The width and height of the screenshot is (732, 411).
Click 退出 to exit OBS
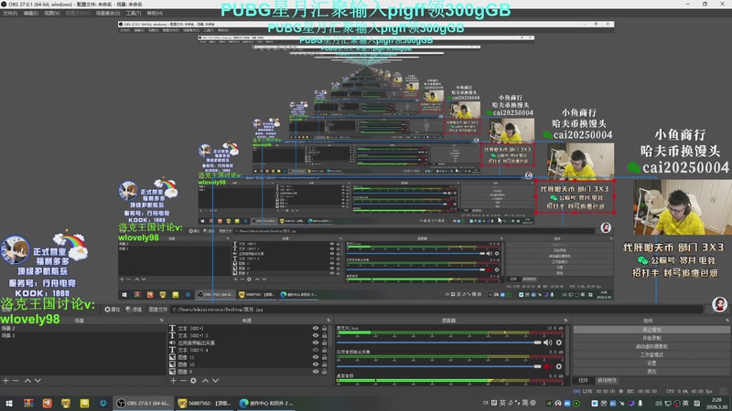651,372
